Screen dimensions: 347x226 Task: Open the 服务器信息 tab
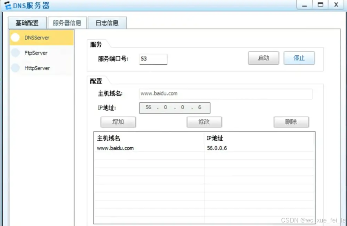point(67,23)
